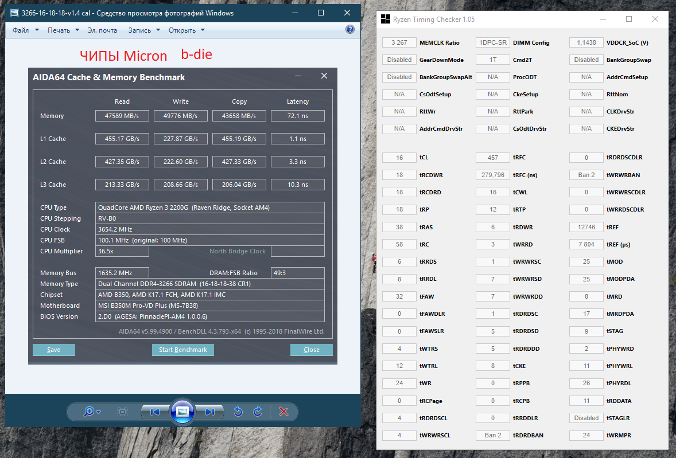Maximize the Ryzen Timing Checker window
The image size is (676, 458).
(629, 19)
